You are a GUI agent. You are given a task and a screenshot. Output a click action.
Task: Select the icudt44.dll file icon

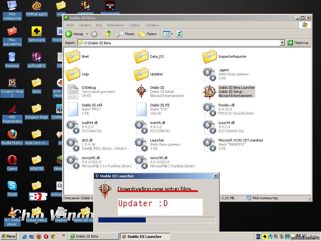coord(73,127)
